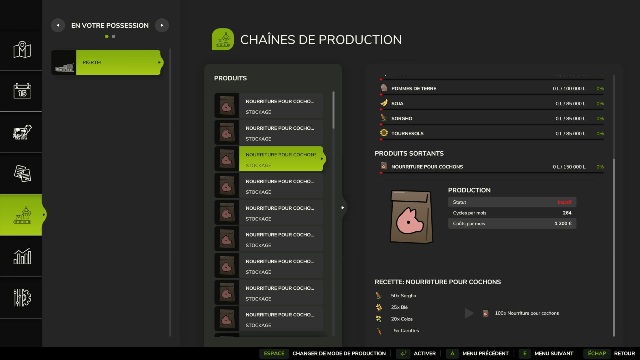Open the calendar sidebar icon
Screen dimensions: 640x360
pos(22,91)
